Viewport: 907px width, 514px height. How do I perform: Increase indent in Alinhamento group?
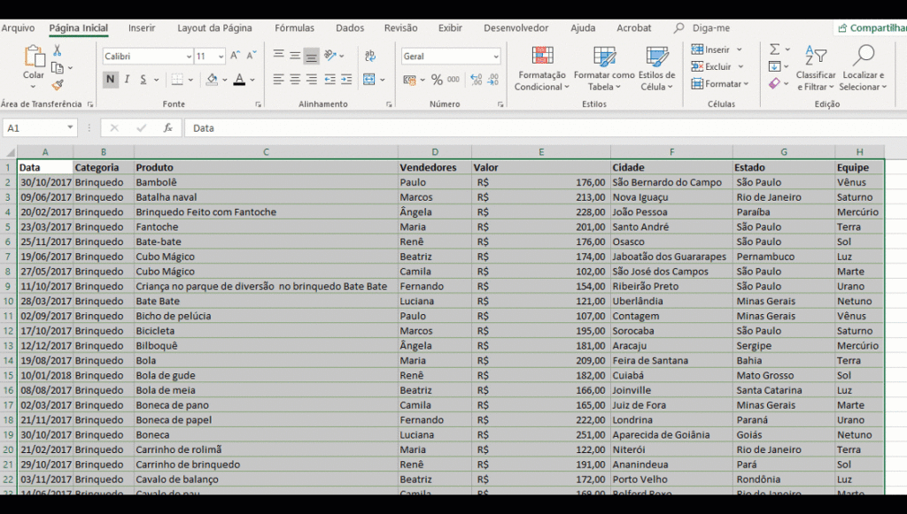tap(346, 80)
